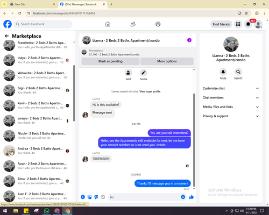Image resolution: width=269 pixels, height=215 pixels.
Task: Choose a GIF icon in composer
Action: click(x=103, y=197)
